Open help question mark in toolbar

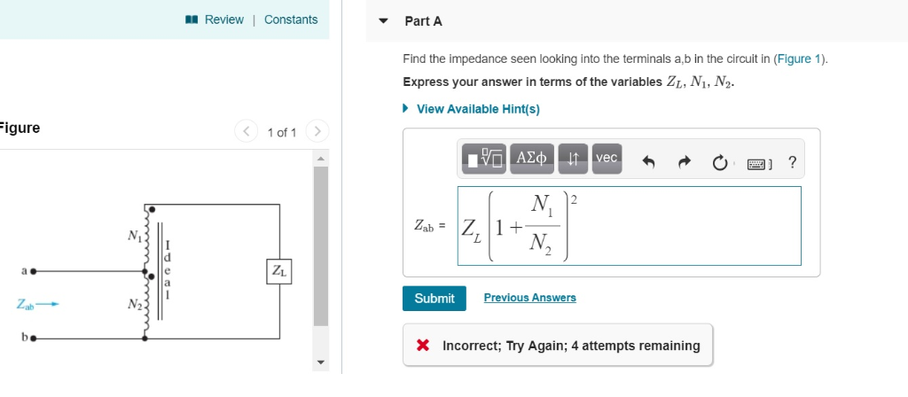tap(792, 163)
